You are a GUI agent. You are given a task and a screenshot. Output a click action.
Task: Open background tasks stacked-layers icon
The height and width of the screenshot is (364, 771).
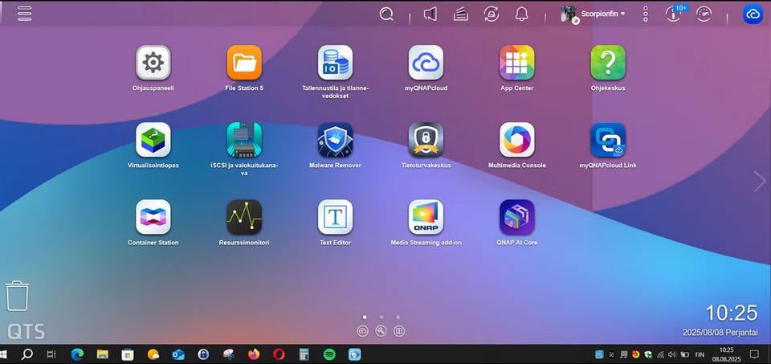click(461, 14)
